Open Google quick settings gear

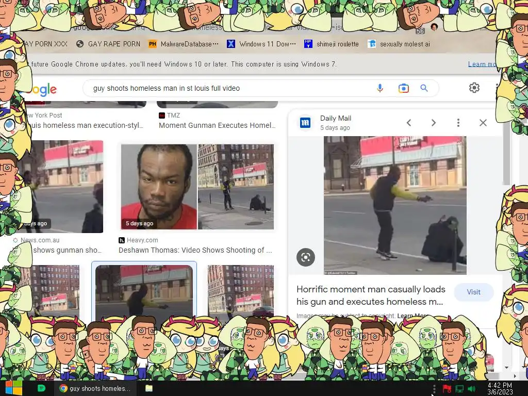click(x=474, y=88)
